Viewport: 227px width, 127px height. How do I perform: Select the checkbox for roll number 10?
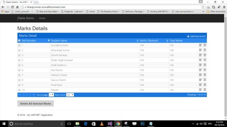pyautogui.click(x=19, y=90)
